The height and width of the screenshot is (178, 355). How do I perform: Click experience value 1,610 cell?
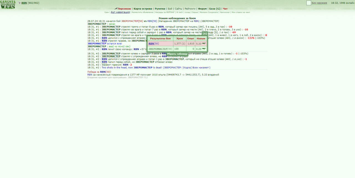coord(191,44)
